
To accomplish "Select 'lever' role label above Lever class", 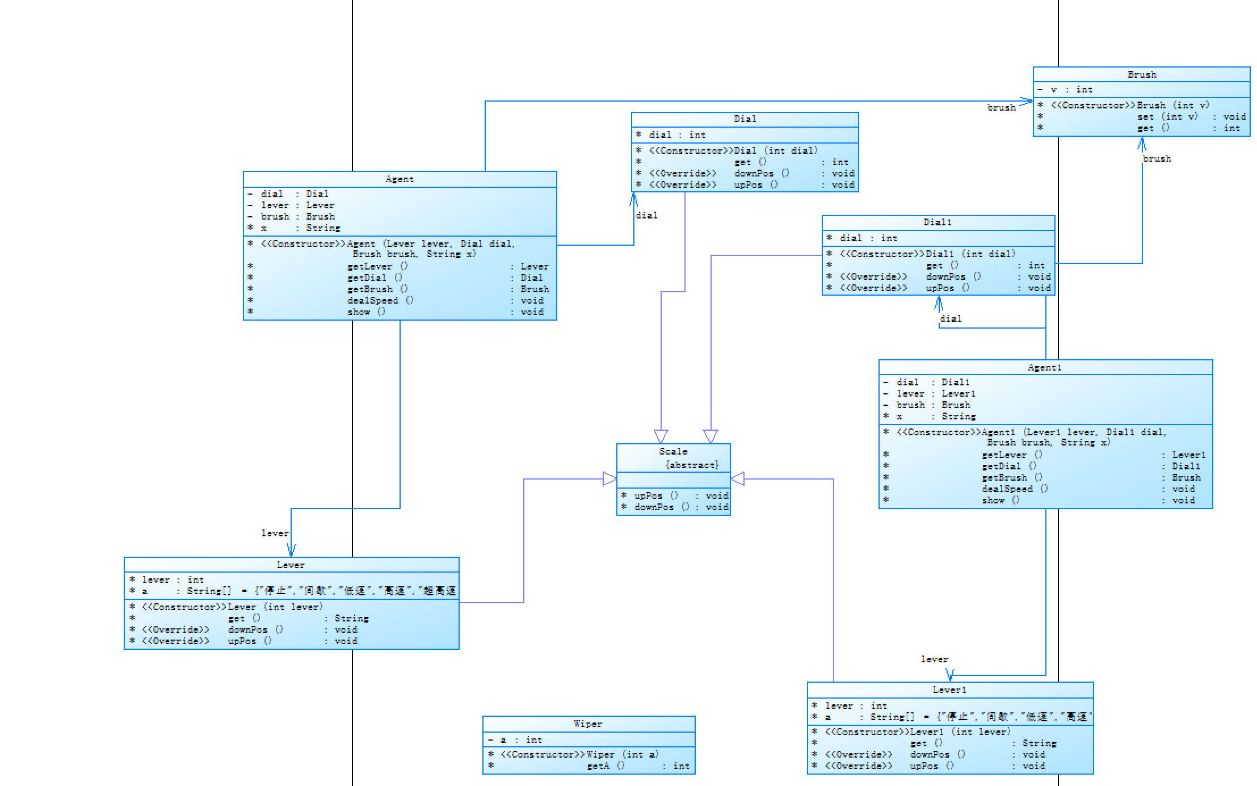I will (x=275, y=533).
